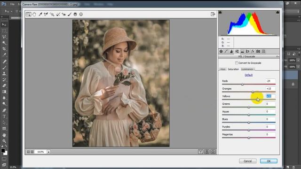Screen dimensions: 301x169
Task: Click the Reds value field
Action: coord(270,81)
